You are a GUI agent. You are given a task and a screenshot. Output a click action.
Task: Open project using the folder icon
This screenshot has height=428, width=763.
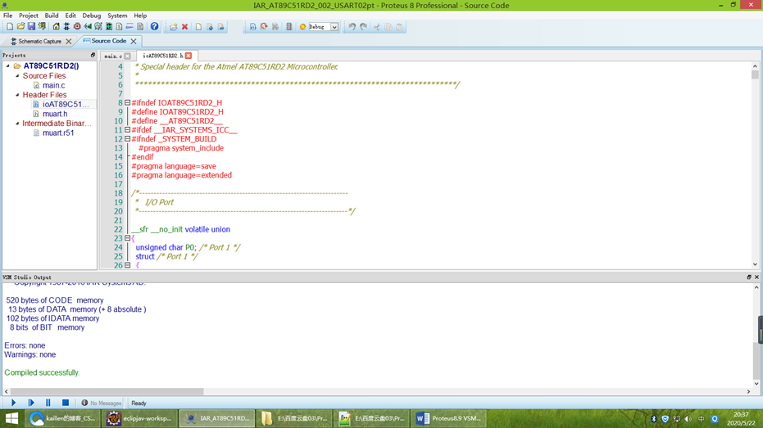click(20, 27)
